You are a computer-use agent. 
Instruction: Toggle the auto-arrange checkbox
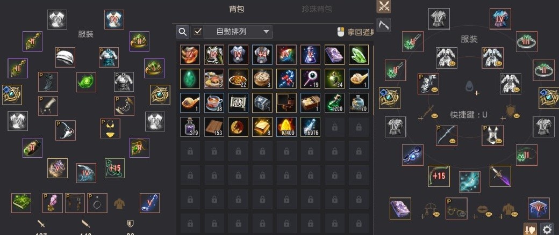pyautogui.click(x=197, y=32)
